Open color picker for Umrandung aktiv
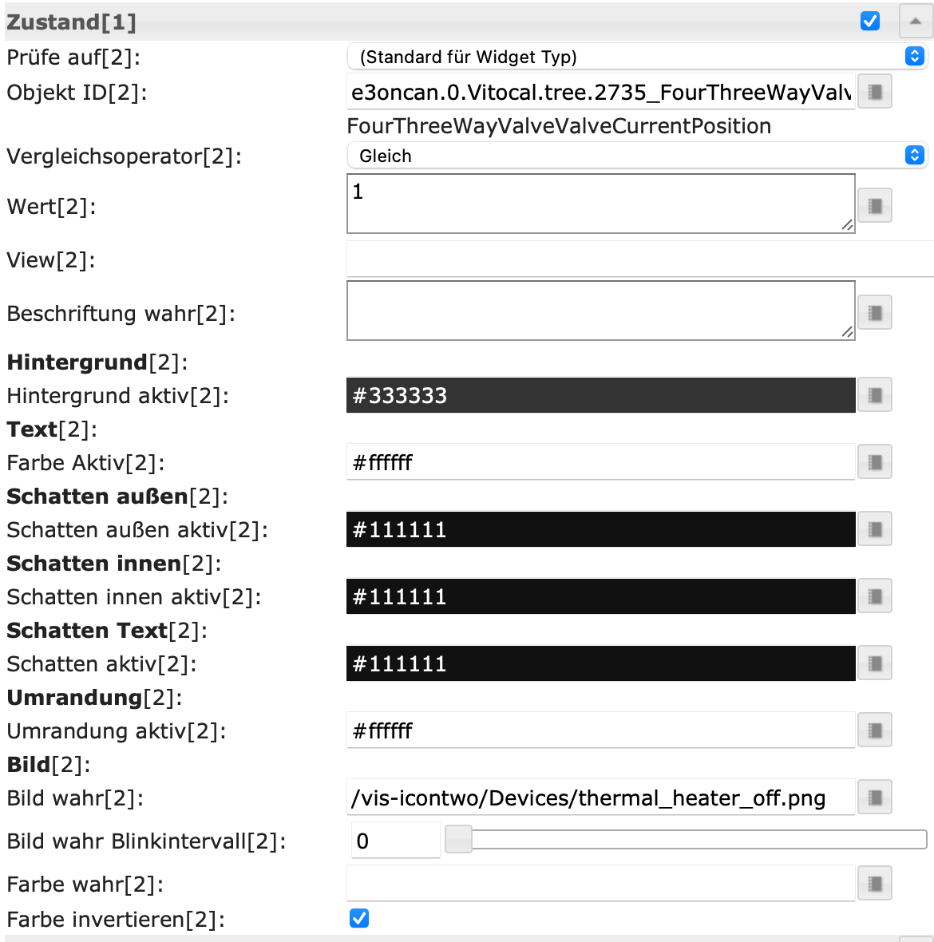 coord(874,730)
